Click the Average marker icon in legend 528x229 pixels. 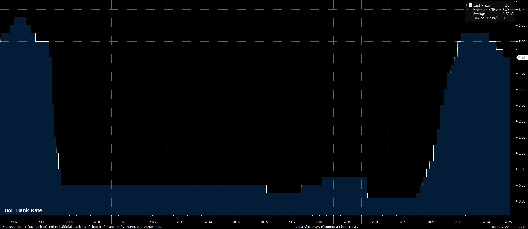(x=471, y=14)
